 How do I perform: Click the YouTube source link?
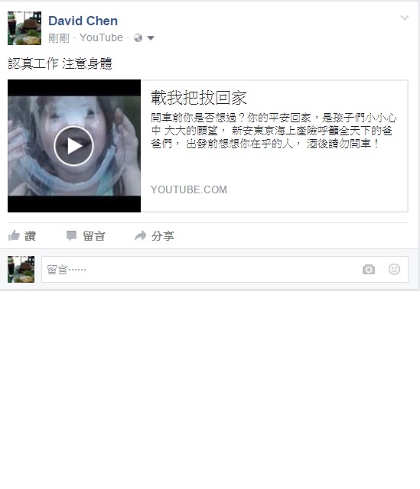(x=101, y=37)
